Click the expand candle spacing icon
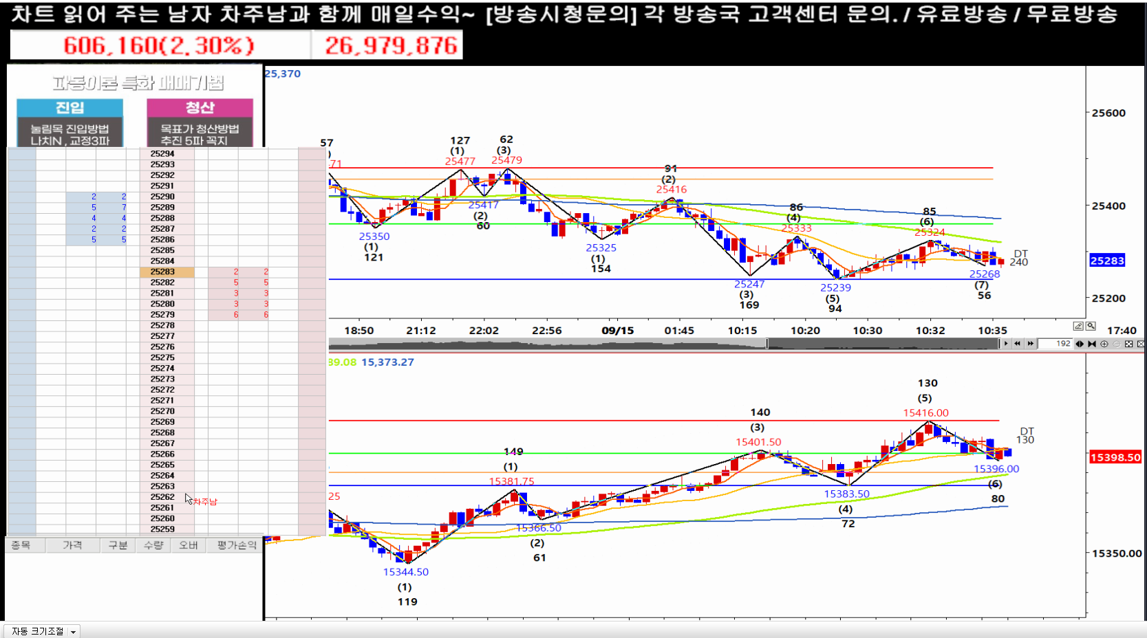This screenshot has width=1147, height=638. coord(1080,344)
